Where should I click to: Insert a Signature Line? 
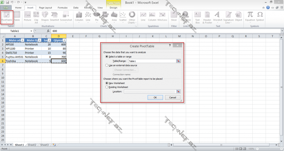click(x=228, y=17)
